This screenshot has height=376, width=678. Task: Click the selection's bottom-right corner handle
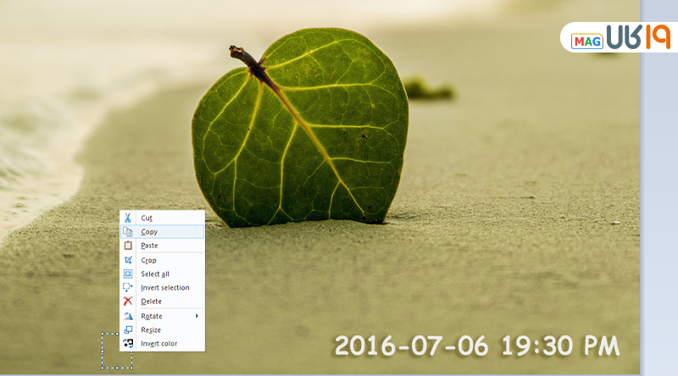tap(132, 368)
